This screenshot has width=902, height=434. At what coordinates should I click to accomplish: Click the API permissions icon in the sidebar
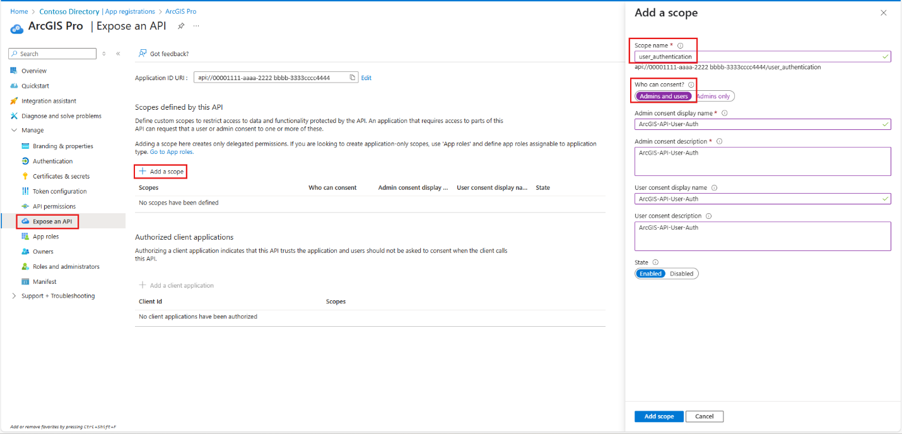point(25,206)
